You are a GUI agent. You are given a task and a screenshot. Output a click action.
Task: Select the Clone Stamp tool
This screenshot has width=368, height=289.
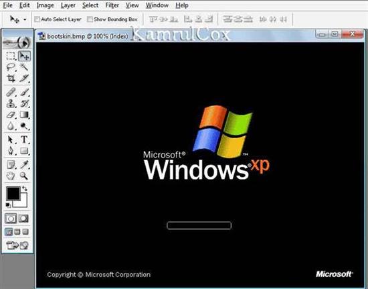(x=11, y=103)
